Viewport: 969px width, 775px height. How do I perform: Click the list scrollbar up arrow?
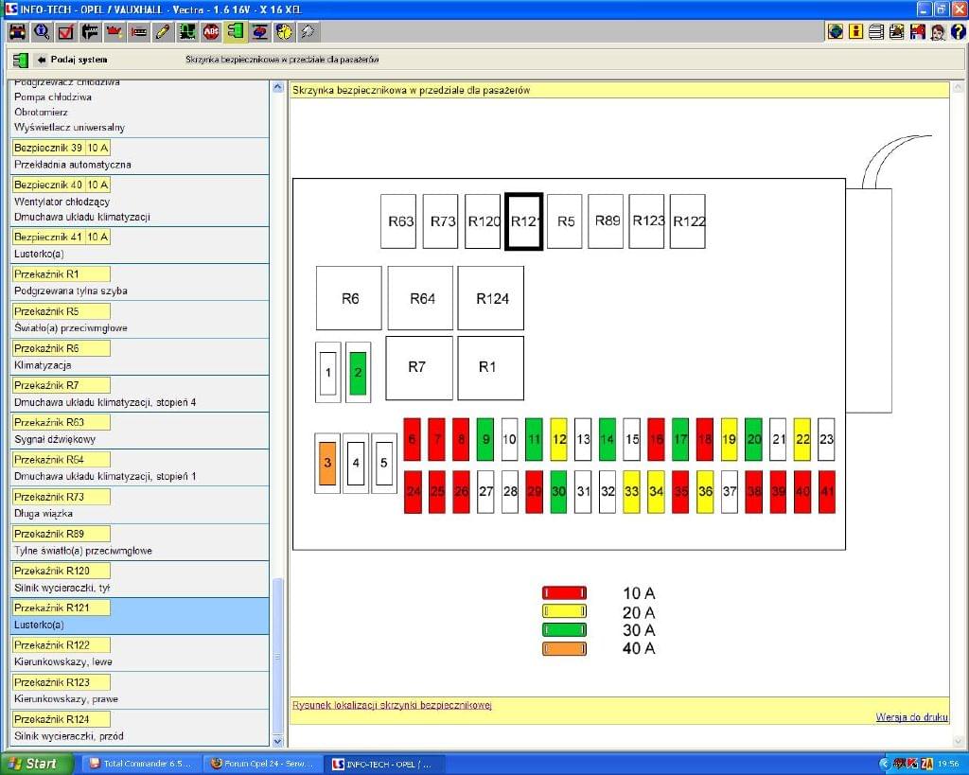click(277, 88)
